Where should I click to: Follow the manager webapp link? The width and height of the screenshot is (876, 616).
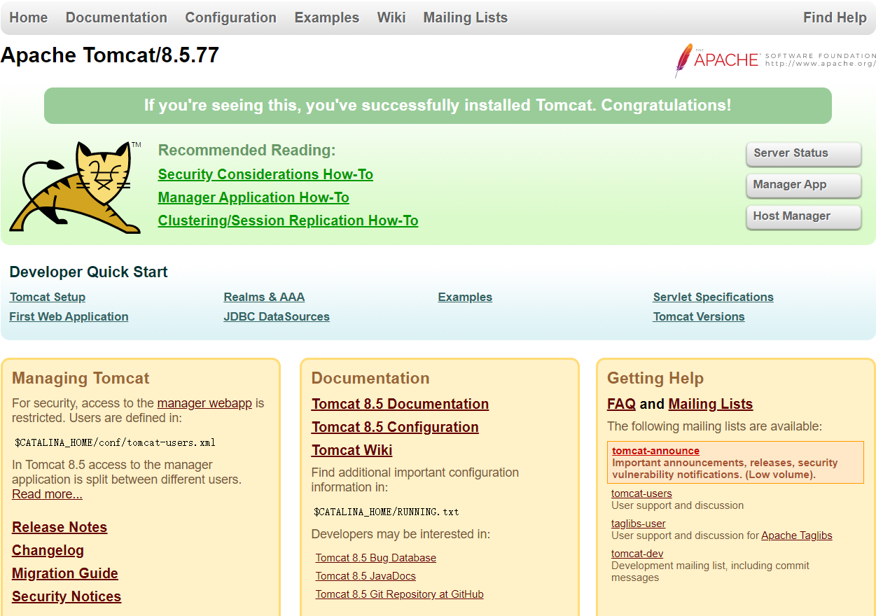click(x=204, y=403)
